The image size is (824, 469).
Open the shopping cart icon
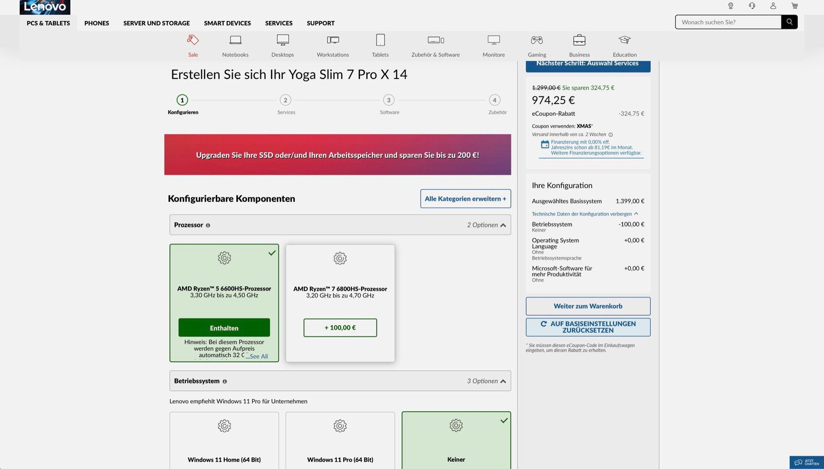tap(794, 6)
